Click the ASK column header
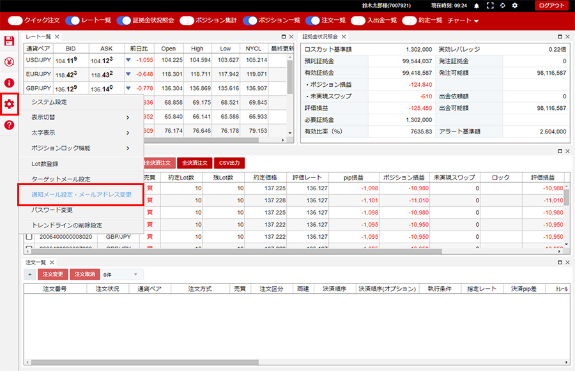The image size is (575, 371). pos(106,49)
